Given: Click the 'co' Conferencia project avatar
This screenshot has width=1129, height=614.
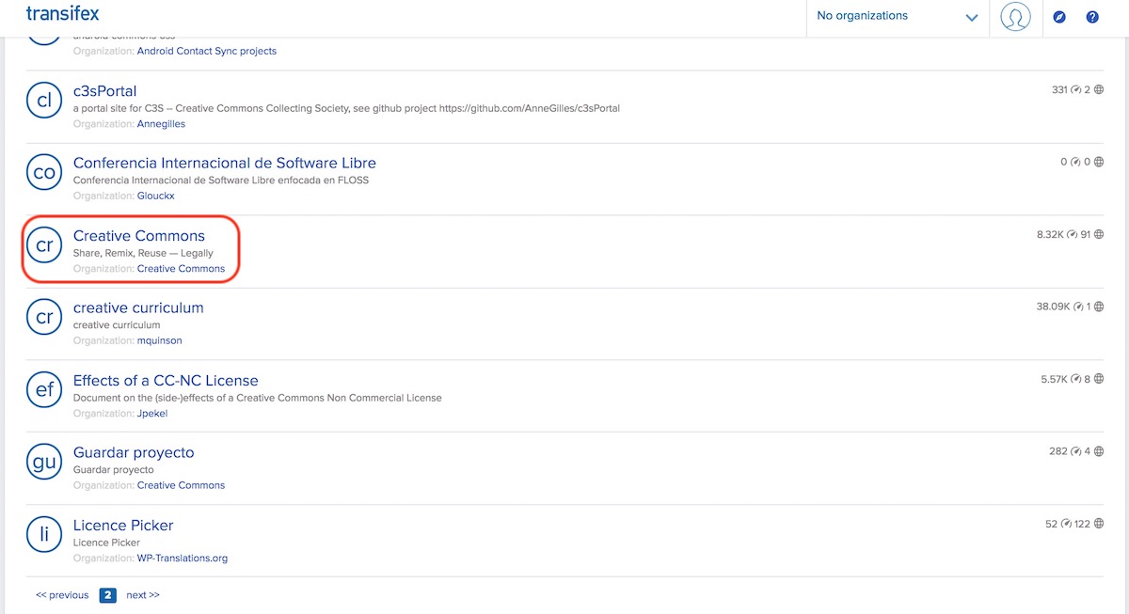Looking at the screenshot, I should 44,171.
